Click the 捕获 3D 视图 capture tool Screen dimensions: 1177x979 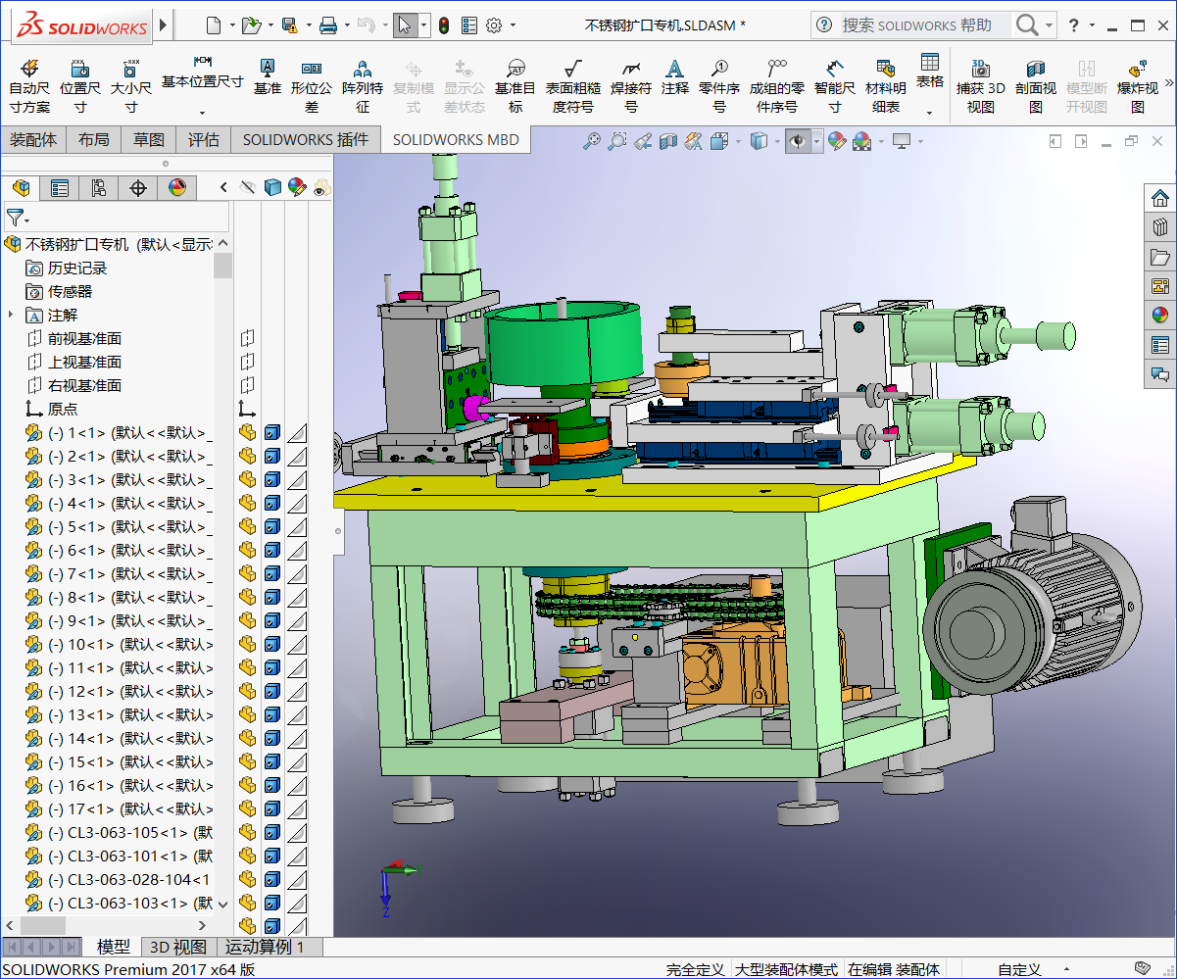coord(980,86)
